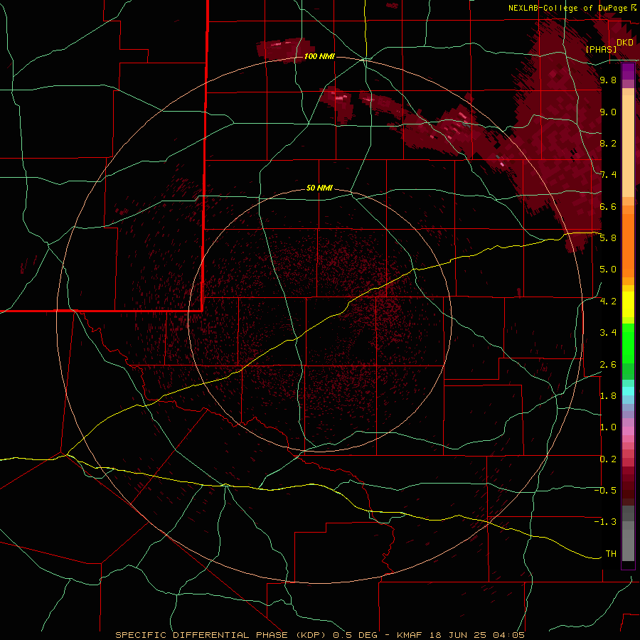The image size is (640, 640).
Task: Click the TH threshold label
Action: click(611, 554)
